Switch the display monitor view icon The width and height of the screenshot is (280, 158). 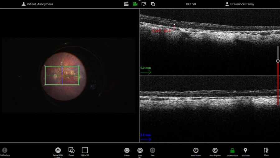[144, 4]
